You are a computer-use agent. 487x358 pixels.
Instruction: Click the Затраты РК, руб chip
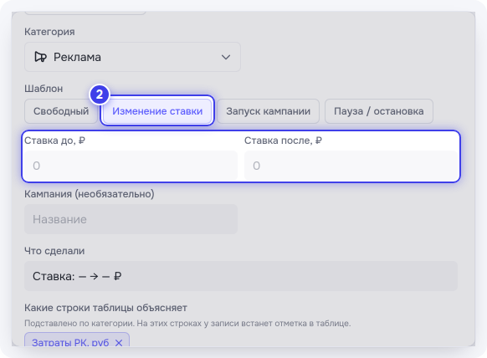coord(77,340)
